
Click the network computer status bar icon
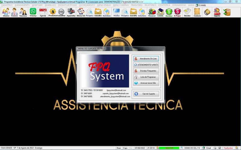tap(220, 148)
